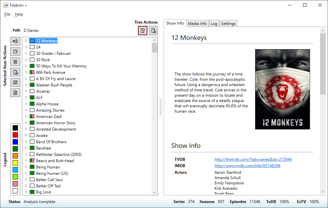
Task: Switch to the Media Info tab
Action: click(x=197, y=24)
